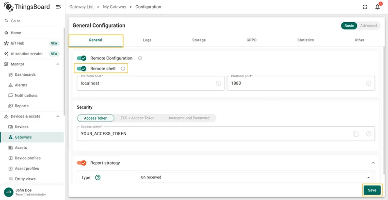Open the Logs tab
This screenshot has width=388, height=200.
147,40
